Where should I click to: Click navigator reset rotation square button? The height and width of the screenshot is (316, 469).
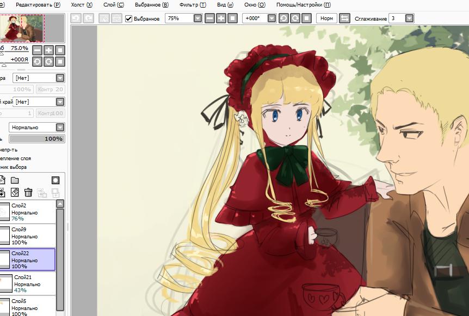tap(60, 62)
